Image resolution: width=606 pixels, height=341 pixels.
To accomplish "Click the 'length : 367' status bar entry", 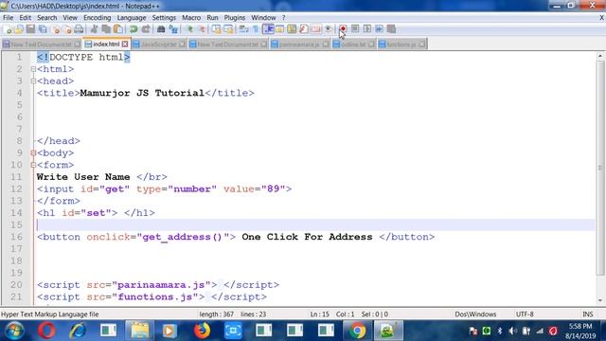I will pyautogui.click(x=217, y=314).
